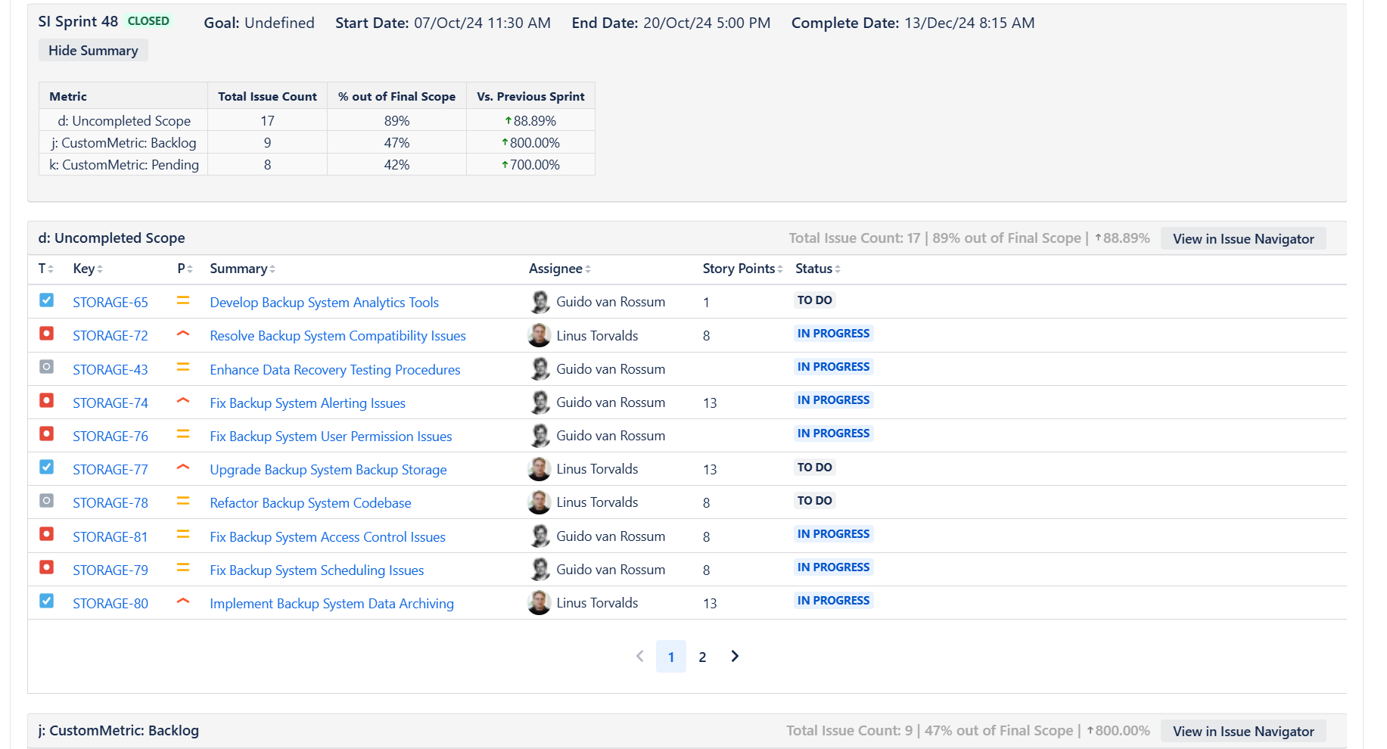Select page 2 in the pagination control

703,656
